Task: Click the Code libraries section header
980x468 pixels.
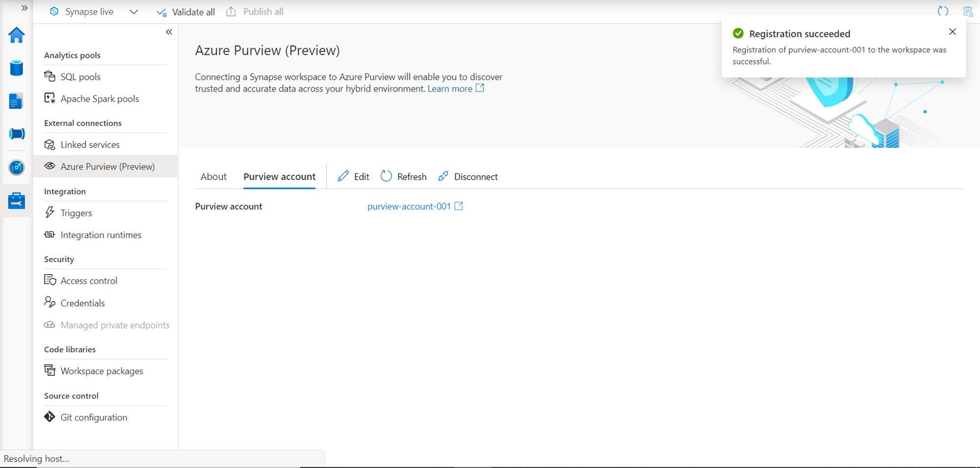Action: click(70, 350)
